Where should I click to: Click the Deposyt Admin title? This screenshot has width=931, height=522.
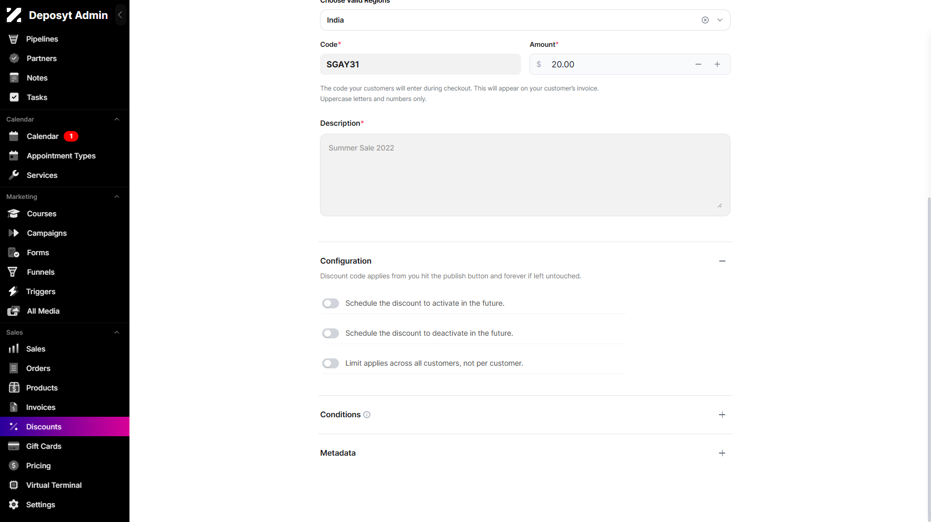tap(68, 15)
